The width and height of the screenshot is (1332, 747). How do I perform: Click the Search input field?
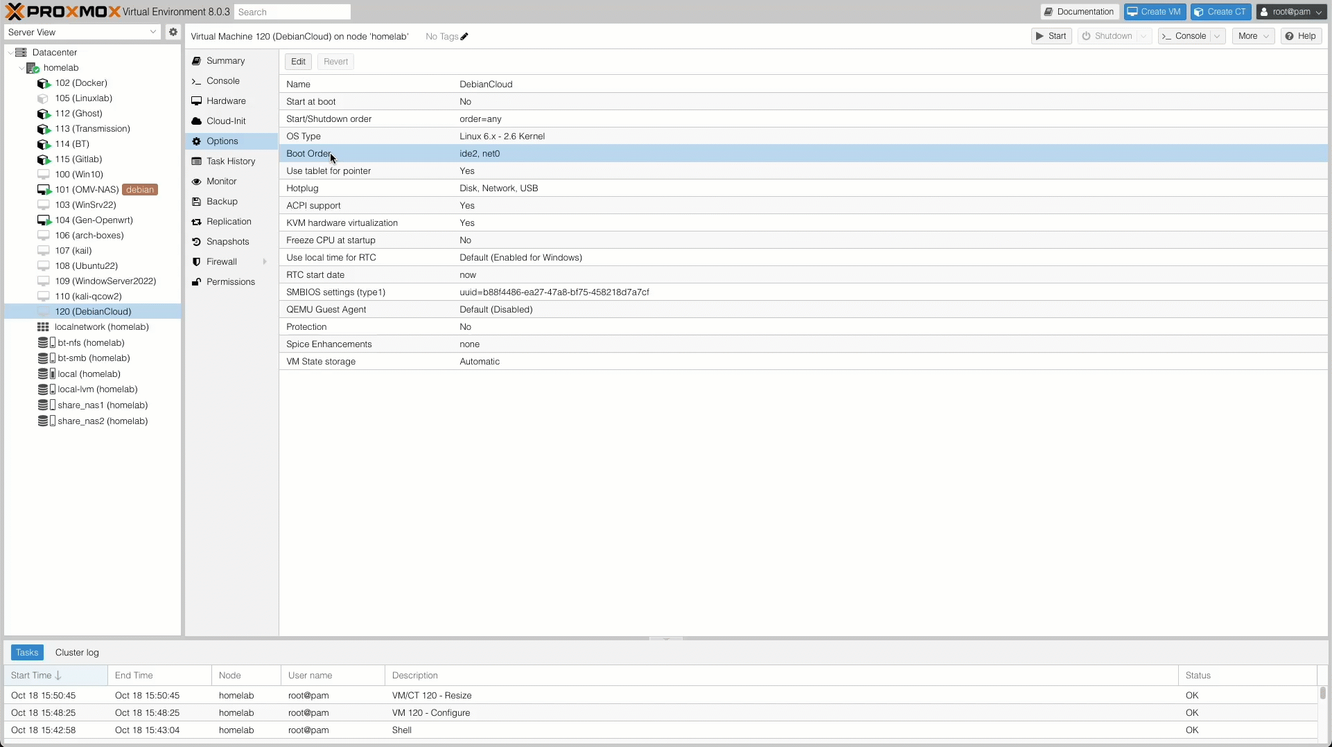tap(292, 12)
